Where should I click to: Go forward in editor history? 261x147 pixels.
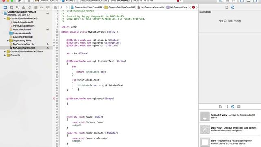(67, 7)
